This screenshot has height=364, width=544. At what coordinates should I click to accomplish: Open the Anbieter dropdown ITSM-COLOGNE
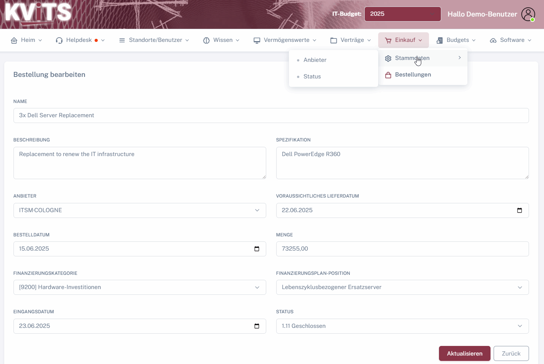[140, 210]
